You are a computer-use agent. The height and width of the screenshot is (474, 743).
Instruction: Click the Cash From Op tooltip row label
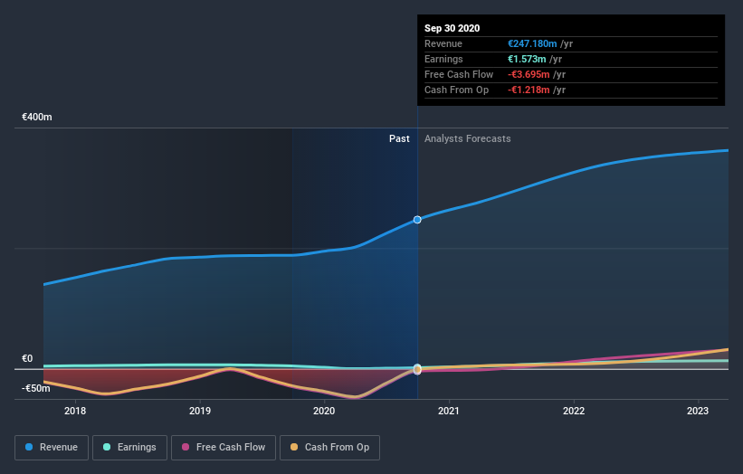click(456, 90)
